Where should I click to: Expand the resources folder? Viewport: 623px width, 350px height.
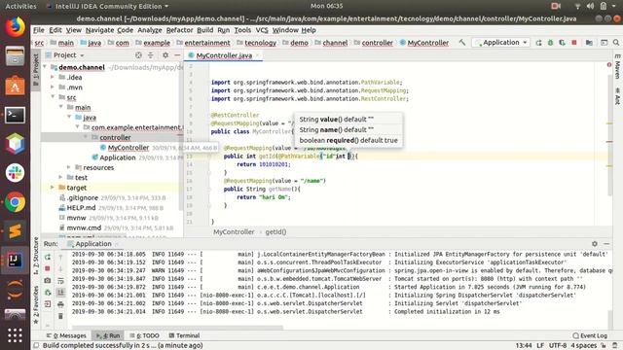click(69, 167)
